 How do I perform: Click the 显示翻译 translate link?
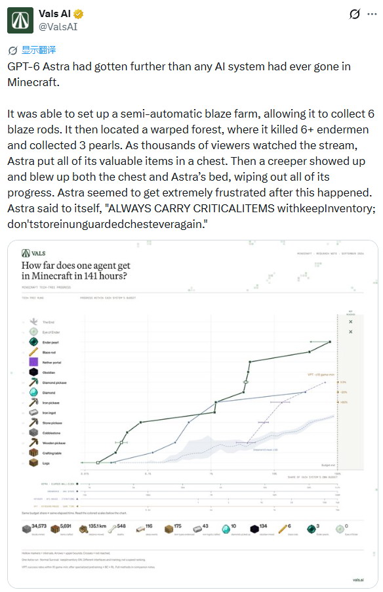pyautogui.click(x=39, y=50)
